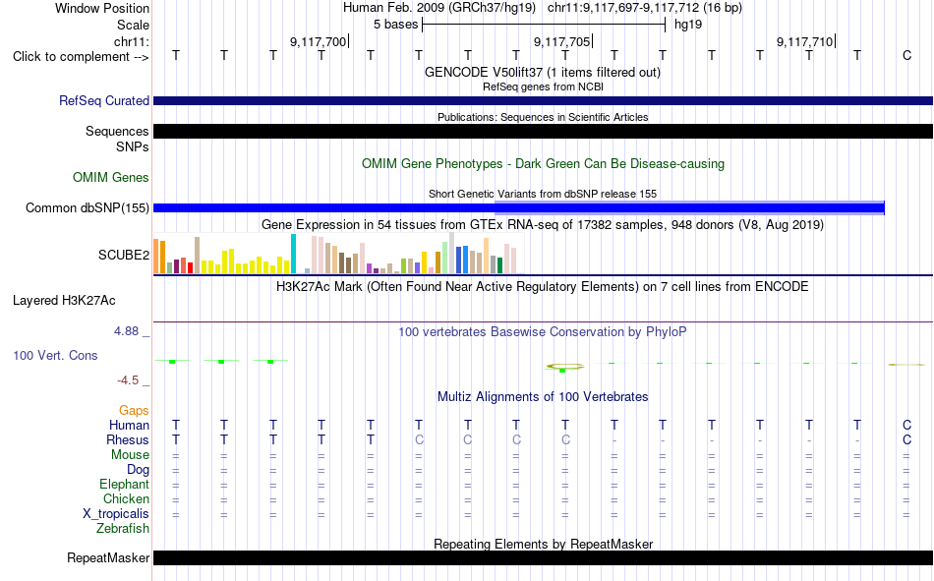Image resolution: width=934 pixels, height=581 pixels.
Task: Click the GTEx Gene Expression in 54 tissues title
Action: coord(543,225)
